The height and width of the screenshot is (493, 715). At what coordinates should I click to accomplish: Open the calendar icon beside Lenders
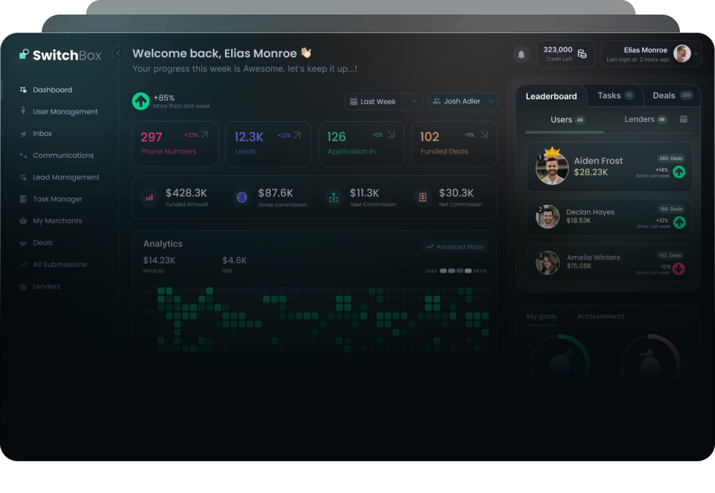[x=683, y=119]
